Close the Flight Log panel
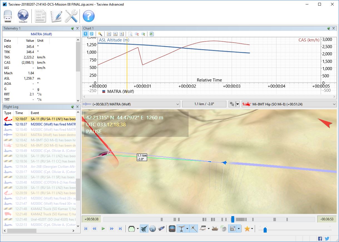339x242 pixels. point(77,107)
